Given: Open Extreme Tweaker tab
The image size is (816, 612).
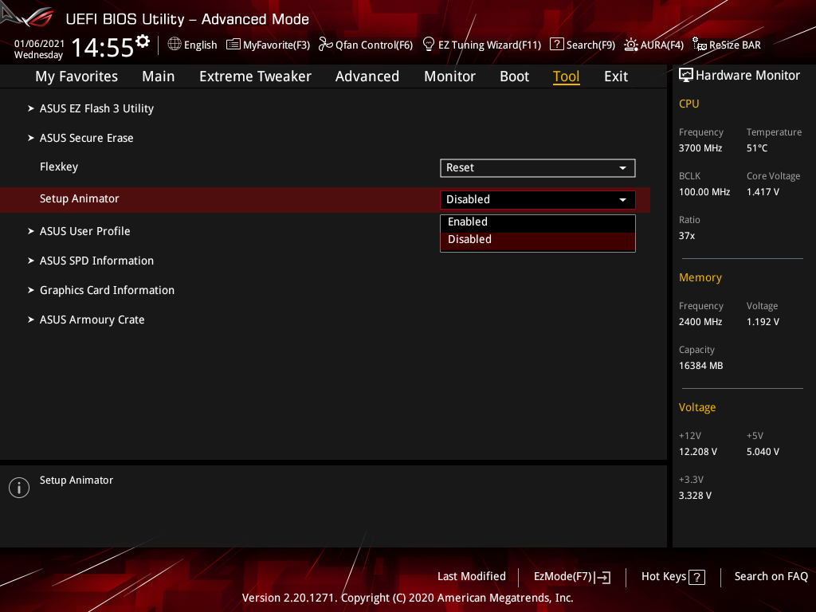Looking at the screenshot, I should point(255,76).
